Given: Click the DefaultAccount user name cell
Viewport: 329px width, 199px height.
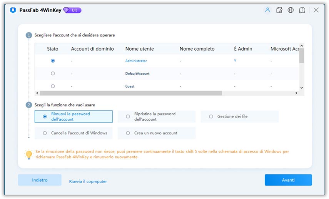Looking at the screenshot, I should click(137, 73).
